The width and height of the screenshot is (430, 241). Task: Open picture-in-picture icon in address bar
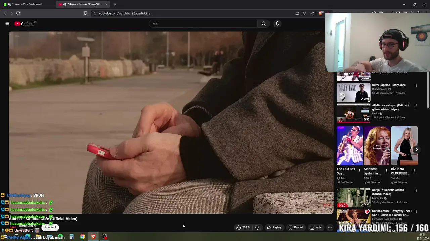[297, 13]
